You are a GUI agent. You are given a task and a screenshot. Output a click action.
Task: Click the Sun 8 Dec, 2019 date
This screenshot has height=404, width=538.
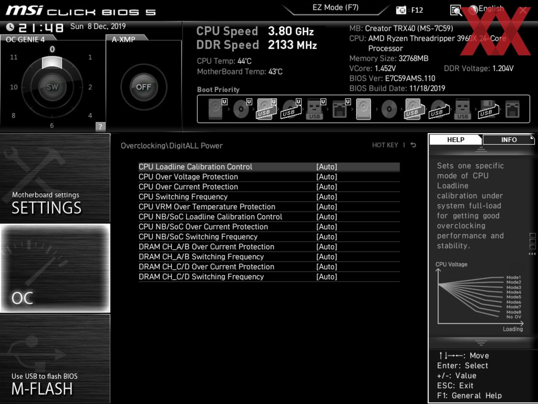[x=98, y=26]
